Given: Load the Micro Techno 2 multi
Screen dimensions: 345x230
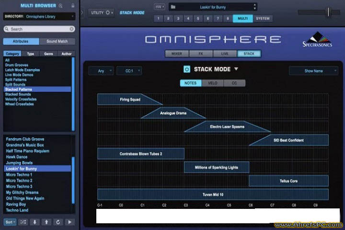Looking at the screenshot, I should pos(37,181).
